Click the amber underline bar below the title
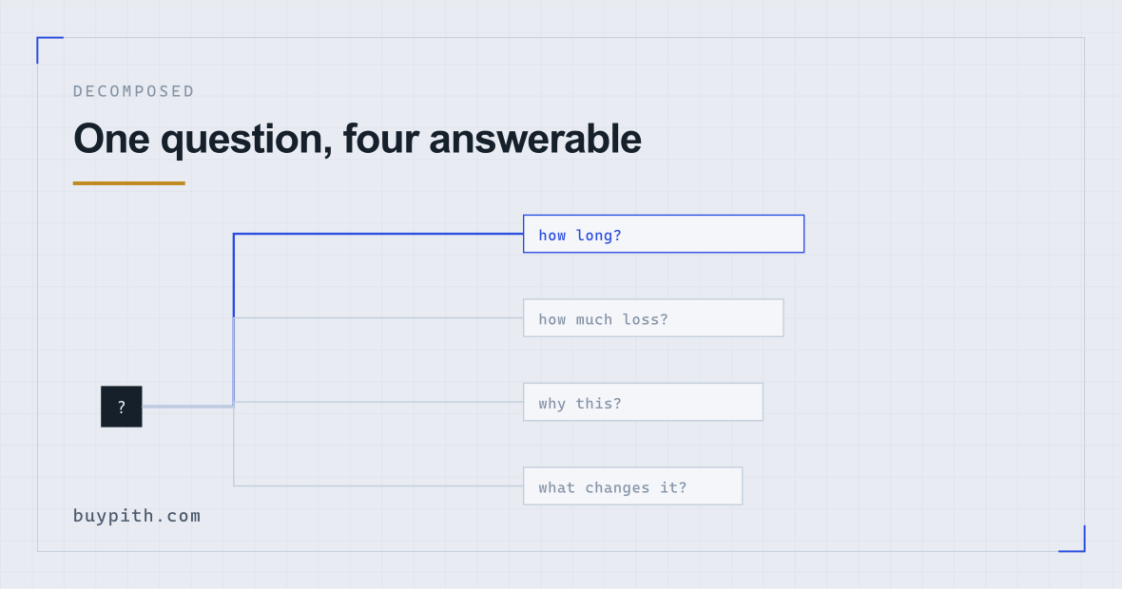Screen dimensions: 1122x589 [128, 183]
